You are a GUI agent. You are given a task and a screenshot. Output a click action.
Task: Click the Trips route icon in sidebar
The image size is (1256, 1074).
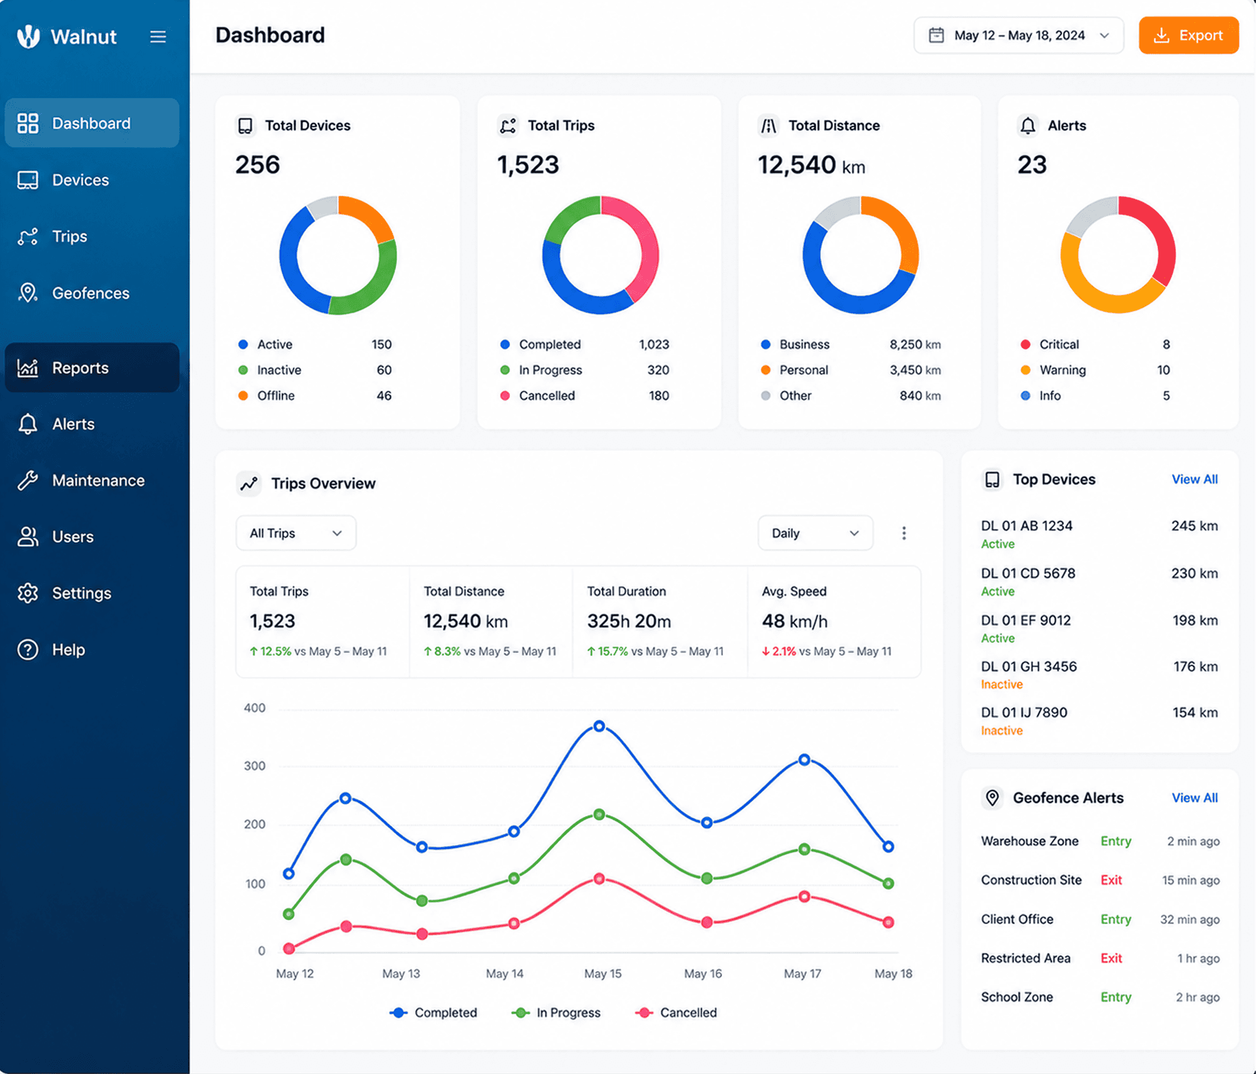click(27, 237)
